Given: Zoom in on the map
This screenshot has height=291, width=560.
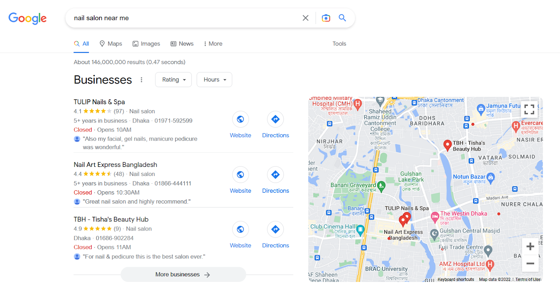Looking at the screenshot, I should coord(530,247).
